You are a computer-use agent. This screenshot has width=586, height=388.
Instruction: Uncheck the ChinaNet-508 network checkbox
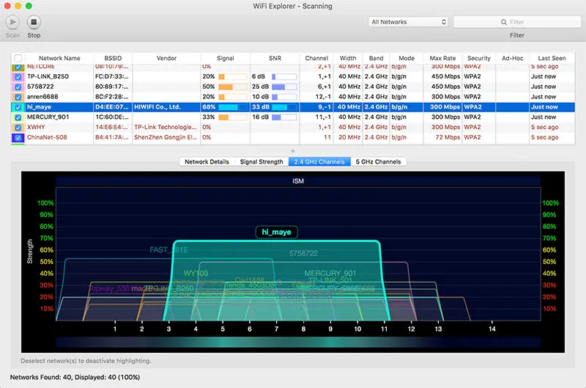coord(18,137)
